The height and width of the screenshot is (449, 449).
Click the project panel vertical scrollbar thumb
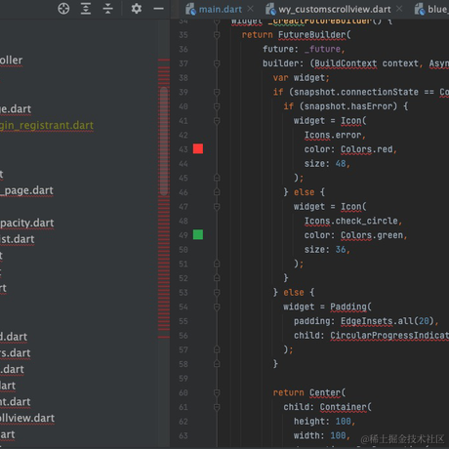click(x=164, y=141)
